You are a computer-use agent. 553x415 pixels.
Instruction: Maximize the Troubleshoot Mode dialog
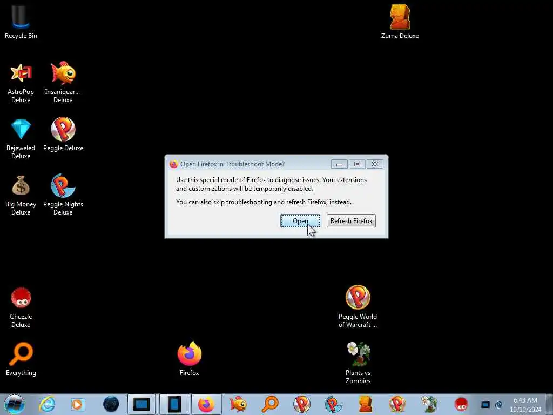(357, 164)
